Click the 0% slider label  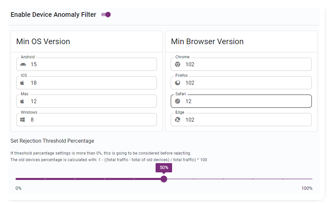18,188
